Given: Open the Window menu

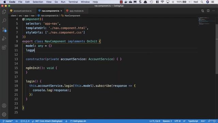Looking at the screenshot, I should 85,2.
